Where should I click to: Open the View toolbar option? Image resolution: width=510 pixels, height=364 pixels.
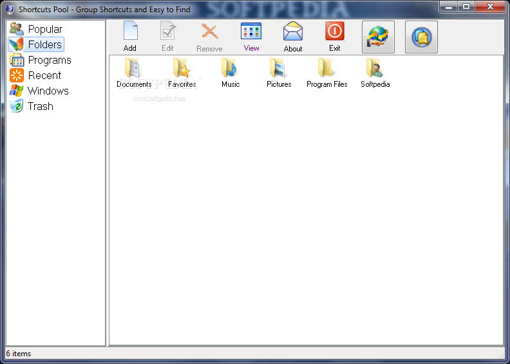tap(251, 37)
